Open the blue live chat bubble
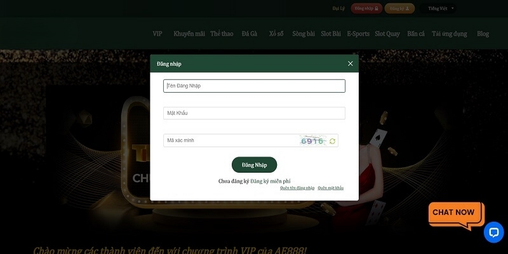This screenshot has width=508, height=254. click(x=494, y=232)
